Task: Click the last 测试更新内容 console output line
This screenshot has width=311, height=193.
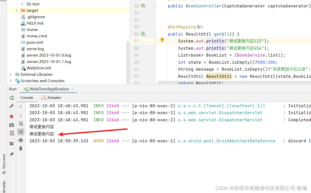Action: [42, 134]
